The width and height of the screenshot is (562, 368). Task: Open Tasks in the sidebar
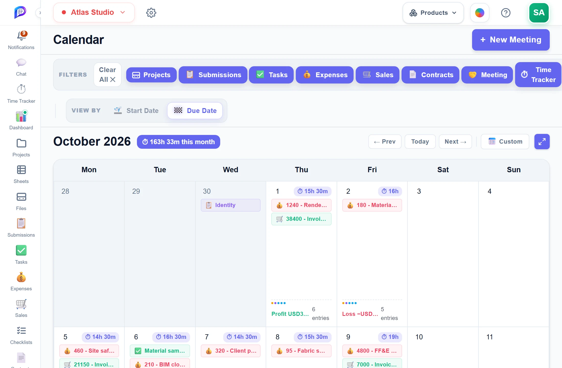(21, 255)
